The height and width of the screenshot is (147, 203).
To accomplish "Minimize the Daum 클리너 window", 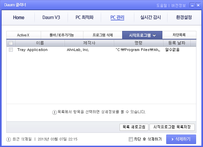I will click(192, 5).
